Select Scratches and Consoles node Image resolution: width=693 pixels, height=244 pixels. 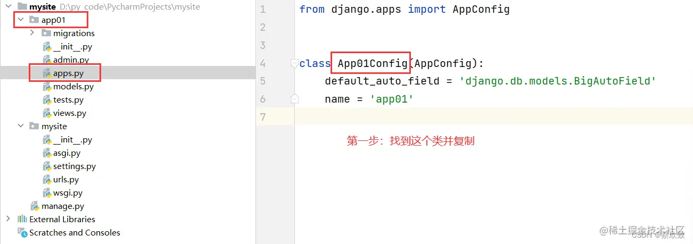pos(75,232)
